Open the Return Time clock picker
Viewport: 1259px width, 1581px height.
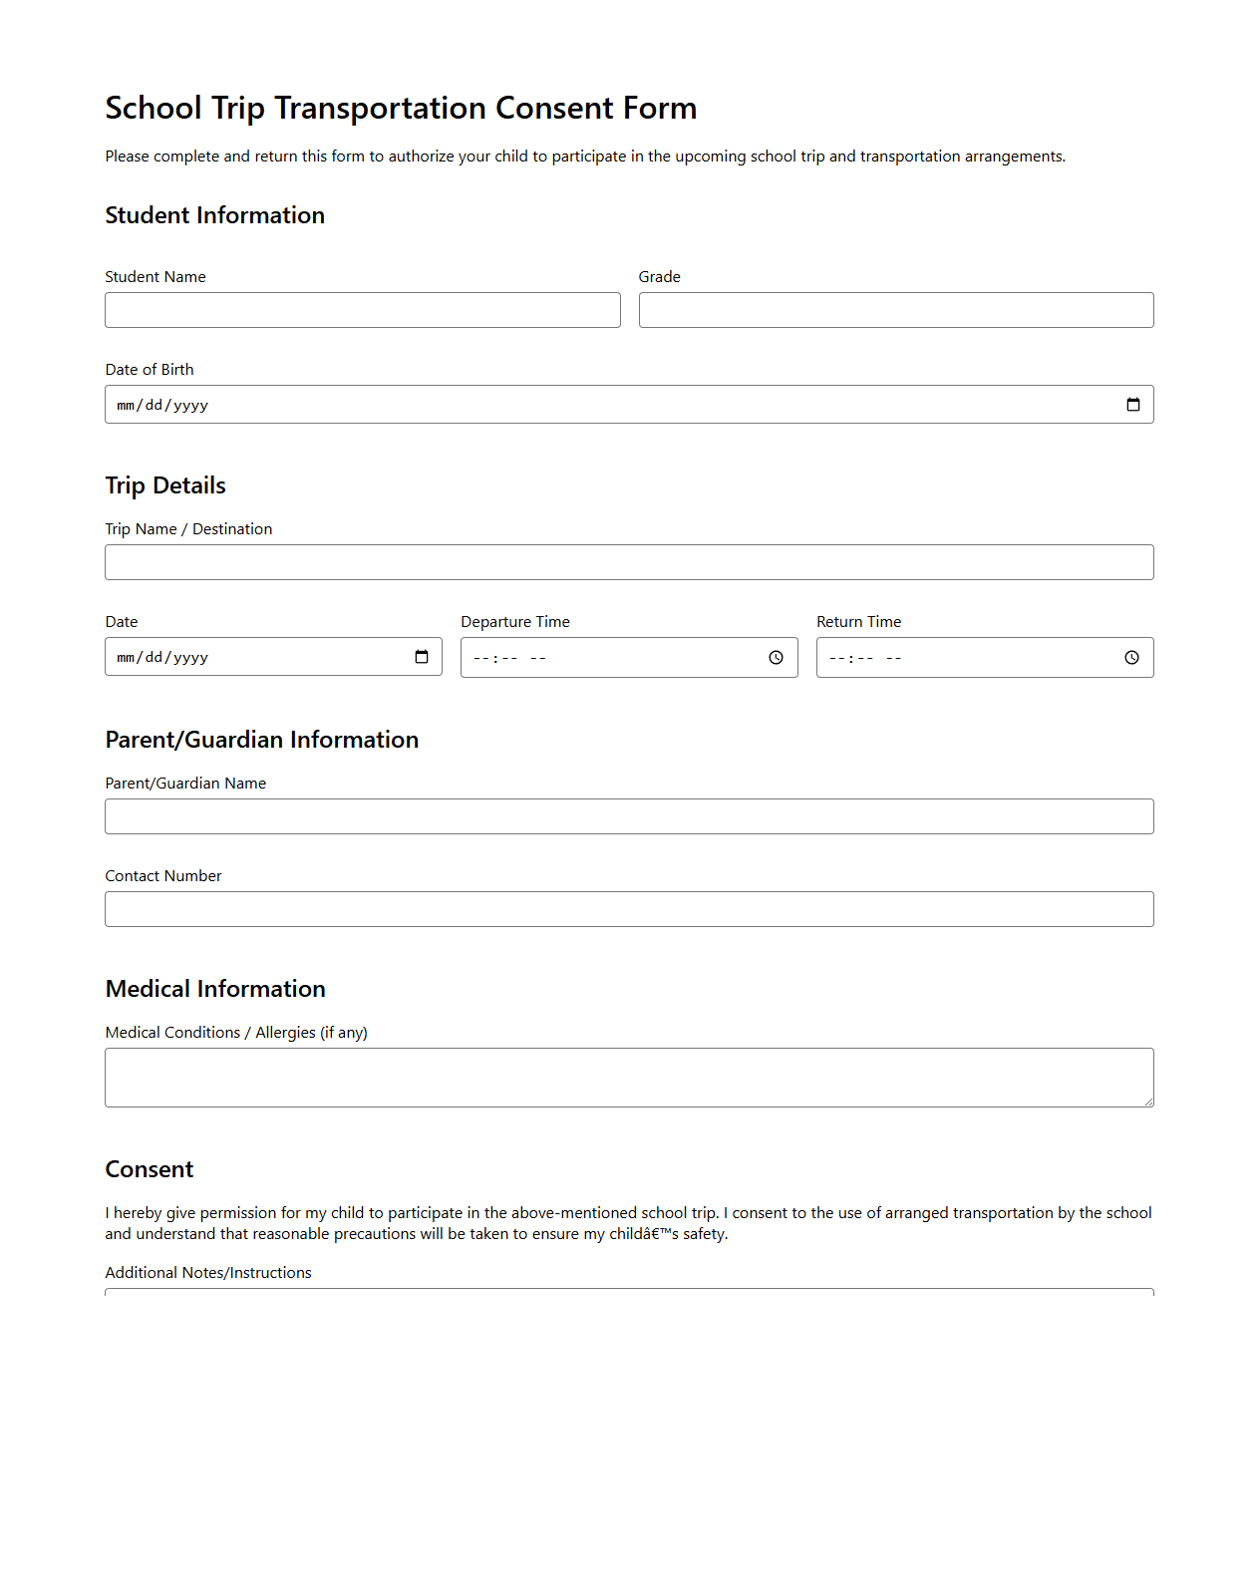pyautogui.click(x=1132, y=657)
